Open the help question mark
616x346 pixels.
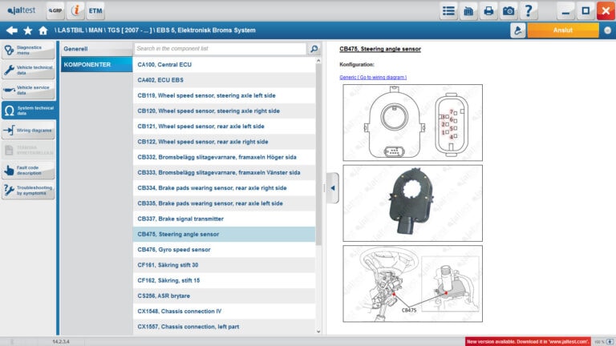click(x=529, y=10)
